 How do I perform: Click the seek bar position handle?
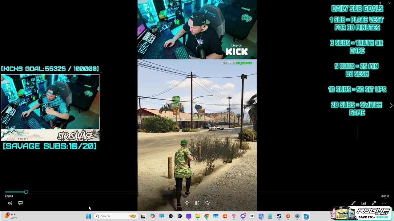(x=26, y=192)
